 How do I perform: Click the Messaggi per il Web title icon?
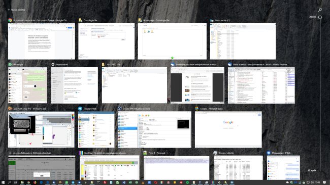pos(269,153)
